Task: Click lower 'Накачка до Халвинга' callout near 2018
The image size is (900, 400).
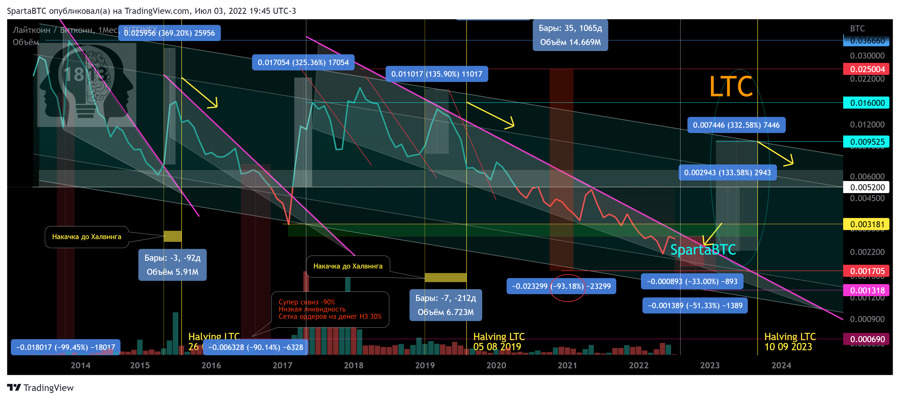Action: [348, 266]
